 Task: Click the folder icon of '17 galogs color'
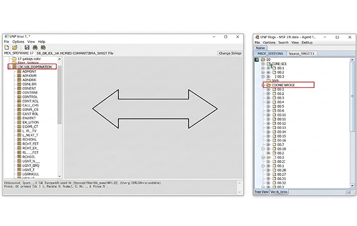tap(14, 59)
